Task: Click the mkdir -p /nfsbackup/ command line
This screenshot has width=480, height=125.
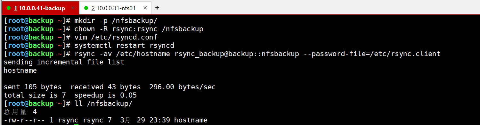Action: coord(116,21)
